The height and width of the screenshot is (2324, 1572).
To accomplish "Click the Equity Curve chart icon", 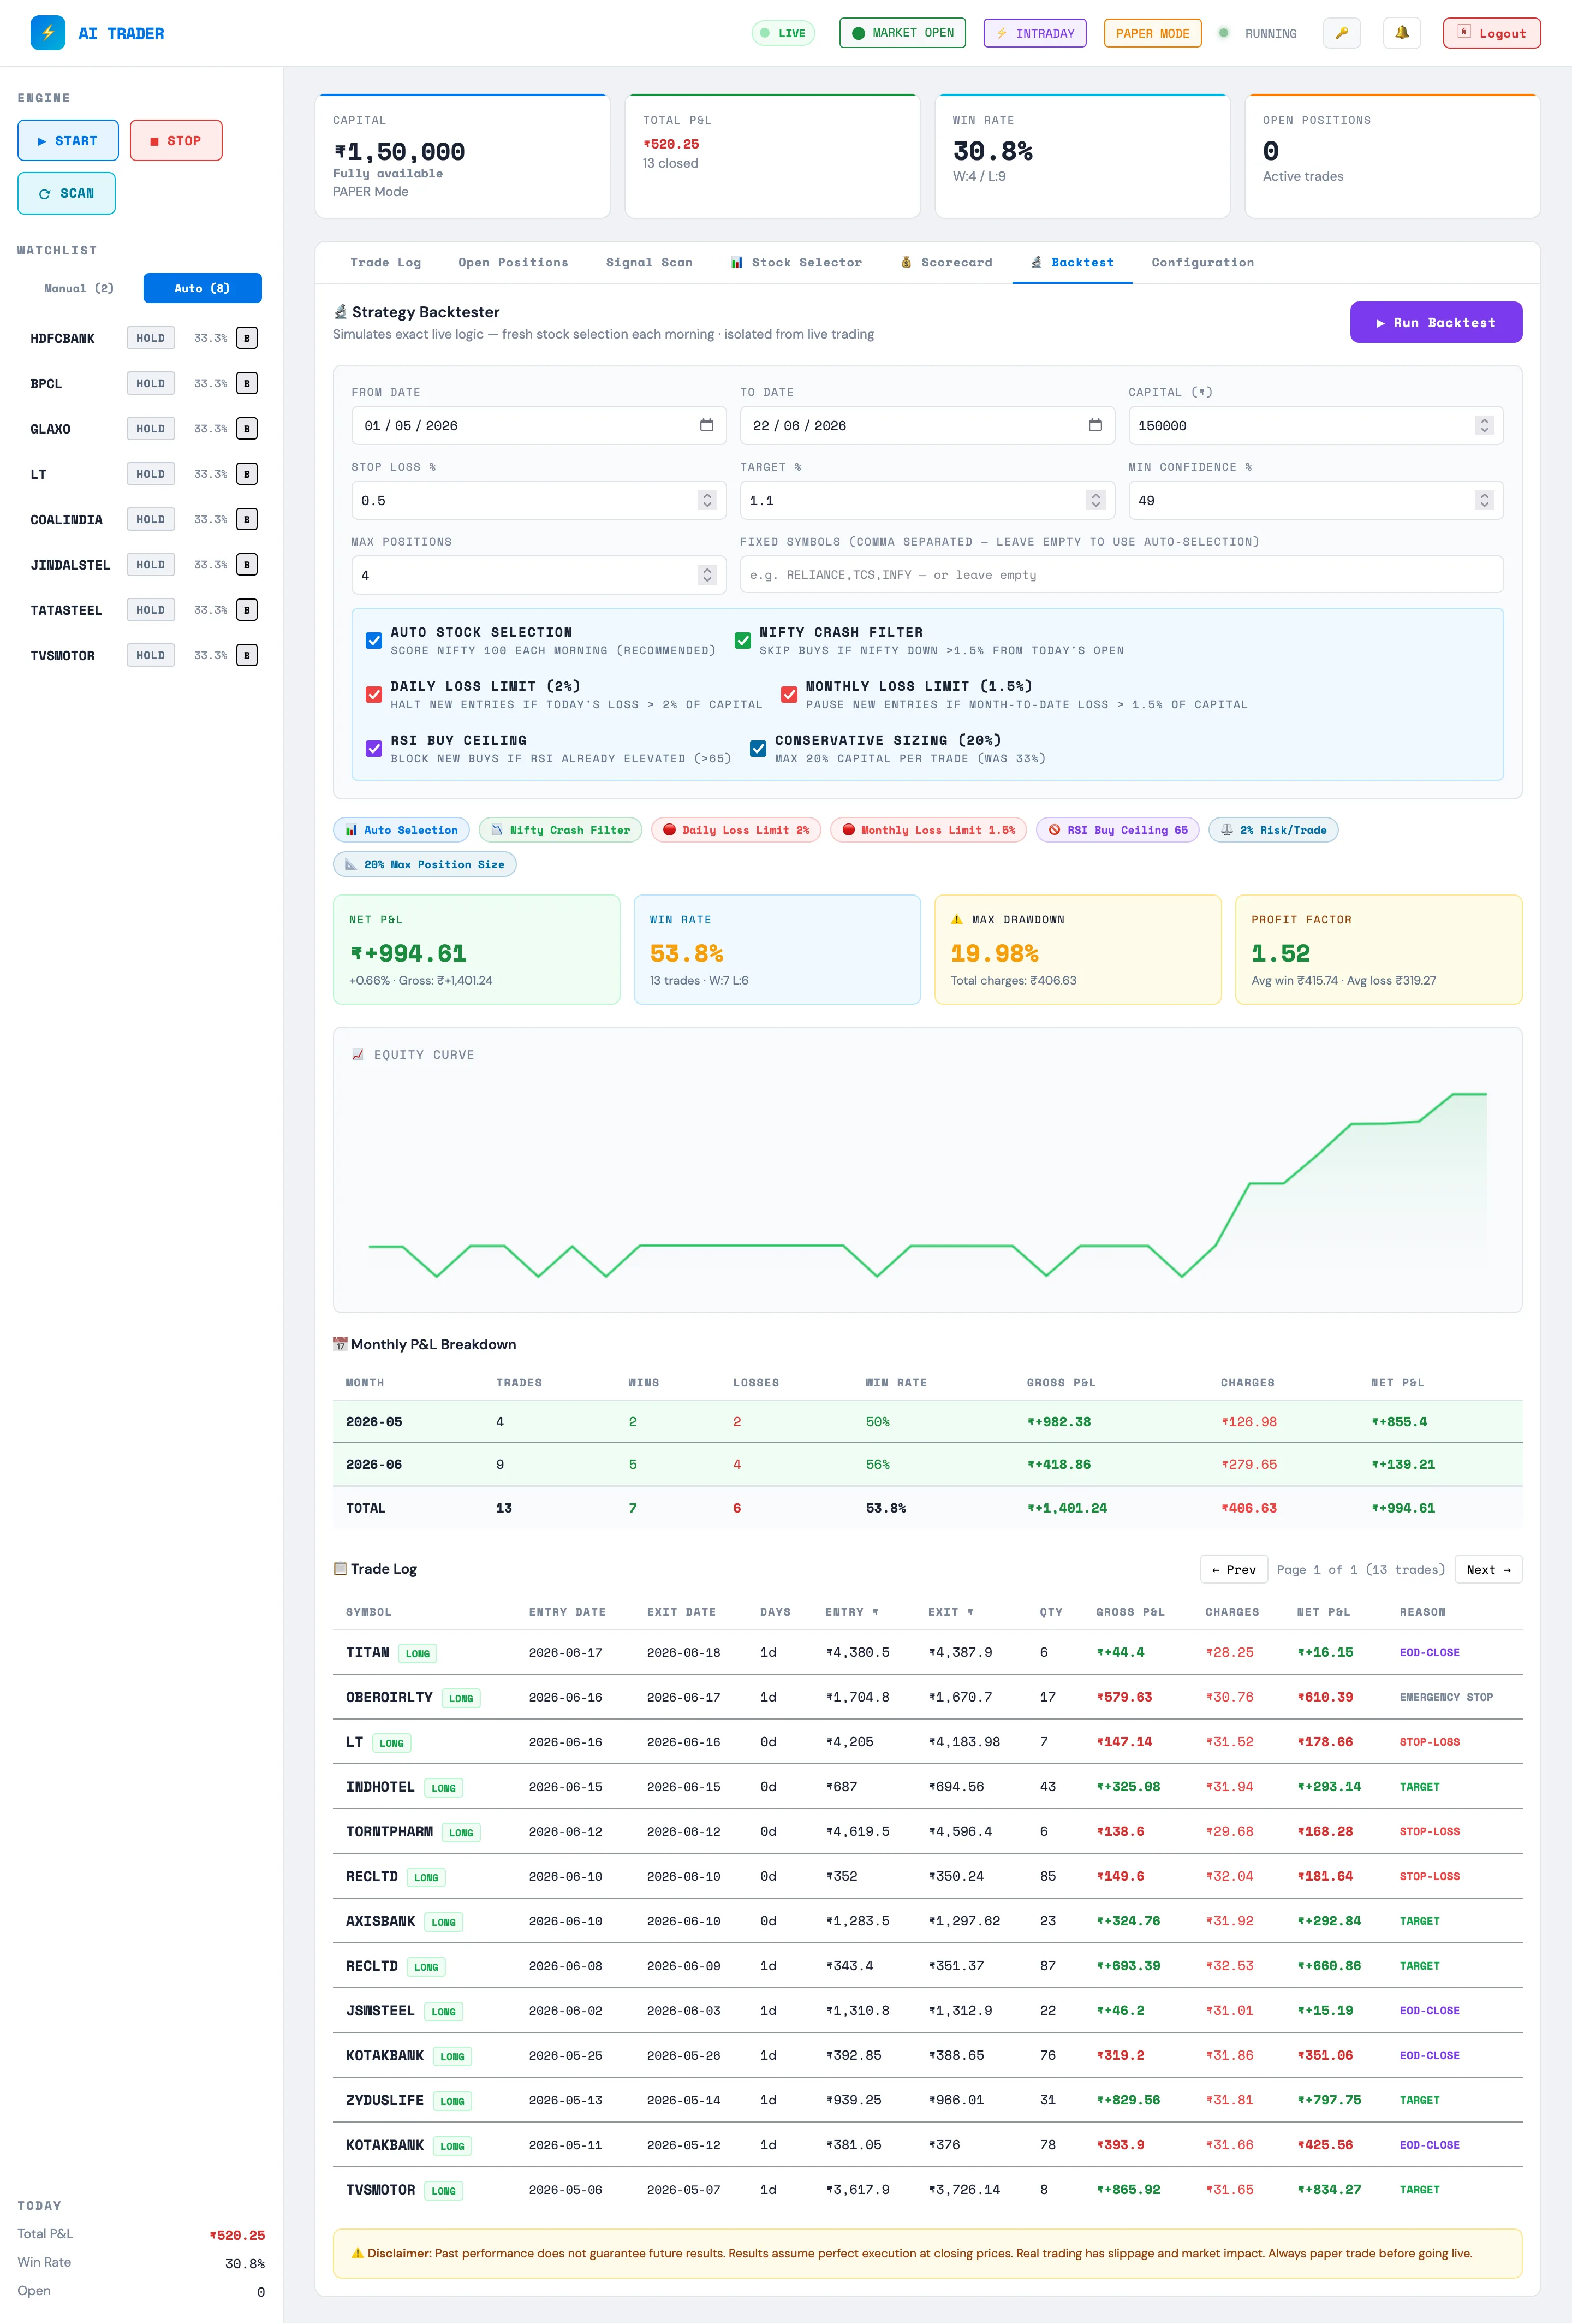I will point(358,1054).
